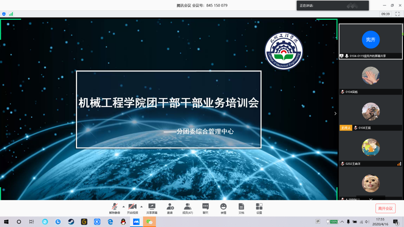Click orange signal bars on 0202王森洋

coord(399,164)
